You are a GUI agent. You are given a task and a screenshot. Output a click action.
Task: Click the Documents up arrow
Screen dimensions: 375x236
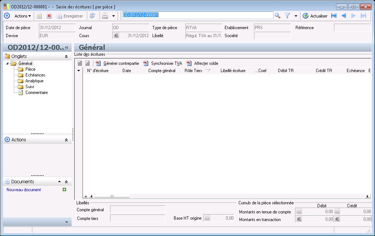pos(59,182)
